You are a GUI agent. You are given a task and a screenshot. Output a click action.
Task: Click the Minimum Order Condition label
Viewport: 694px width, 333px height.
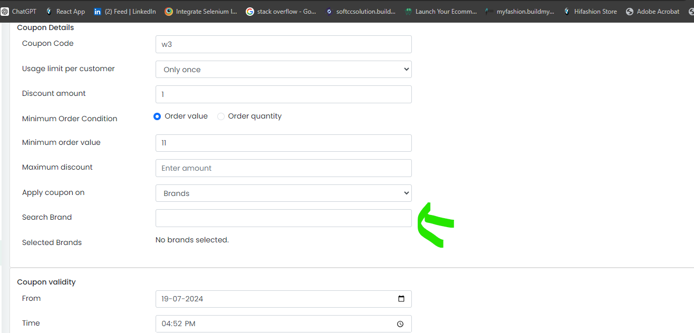(x=70, y=119)
